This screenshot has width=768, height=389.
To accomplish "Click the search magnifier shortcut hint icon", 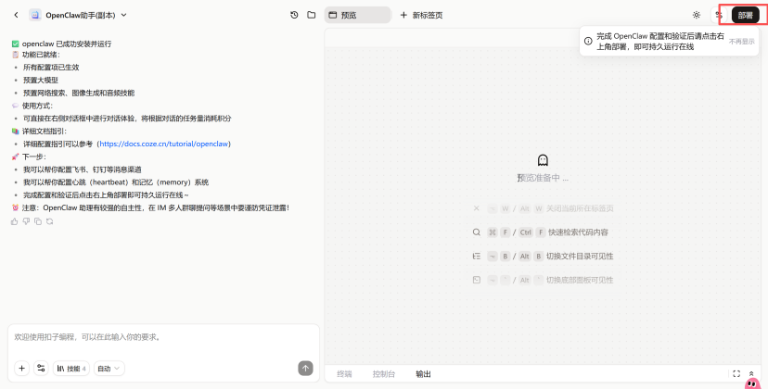I will tap(477, 232).
